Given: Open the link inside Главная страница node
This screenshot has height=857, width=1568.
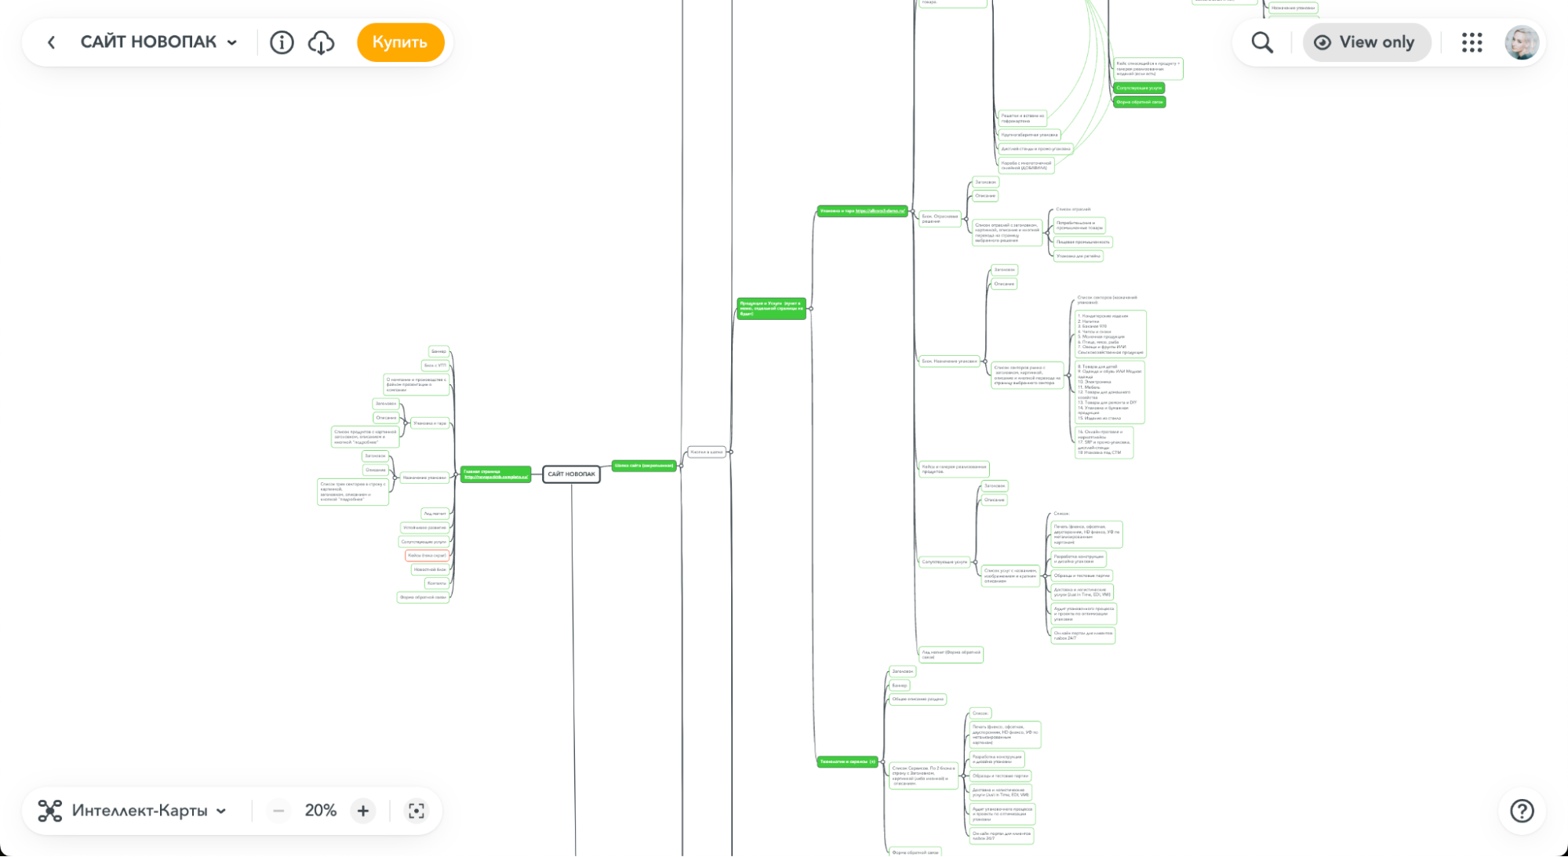Looking at the screenshot, I should tap(496, 477).
